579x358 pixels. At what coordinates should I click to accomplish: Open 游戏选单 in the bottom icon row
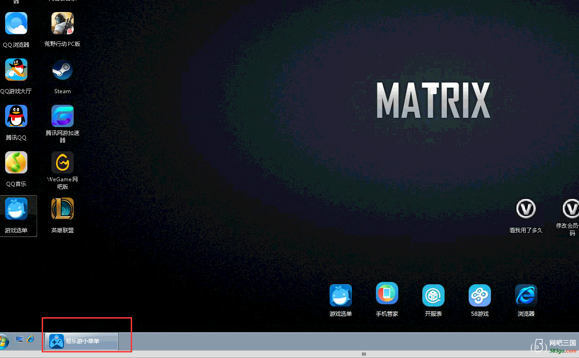(x=341, y=295)
